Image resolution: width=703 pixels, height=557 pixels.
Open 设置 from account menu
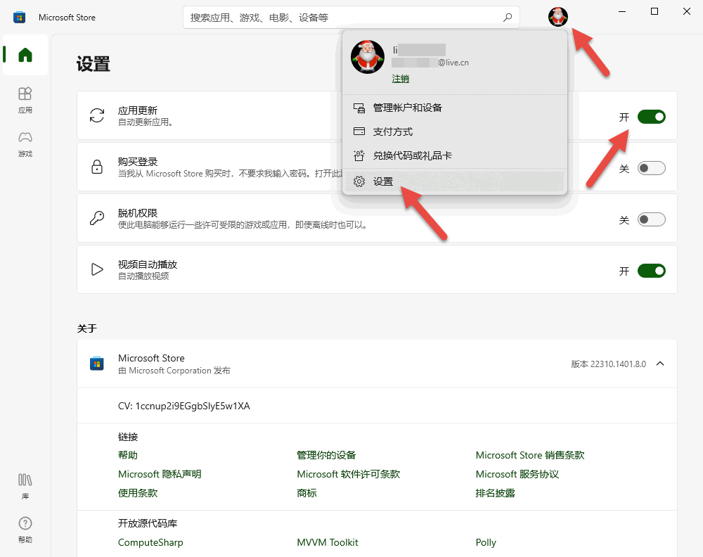[x=455, y=181]
